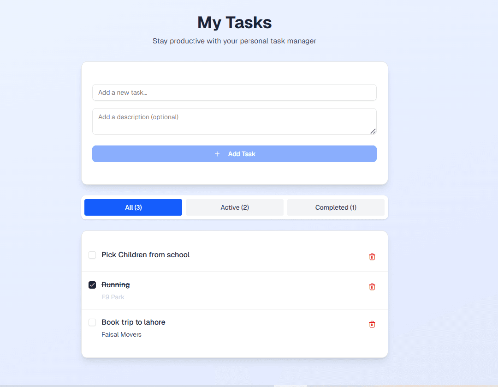
Task: Focus the 'Add a new task' input field
Action: point(234,92)
